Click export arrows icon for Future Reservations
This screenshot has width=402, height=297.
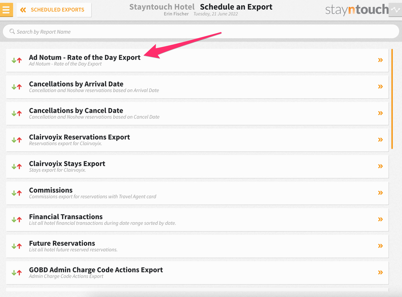(x=17, y=246)
